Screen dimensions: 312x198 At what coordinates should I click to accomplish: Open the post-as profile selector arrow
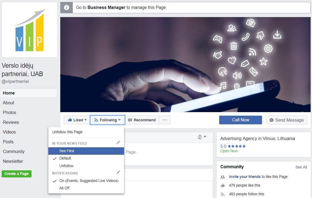(x=205, y=137)
